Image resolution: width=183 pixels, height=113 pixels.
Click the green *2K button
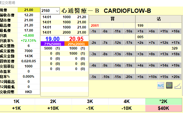pos(164,101)
